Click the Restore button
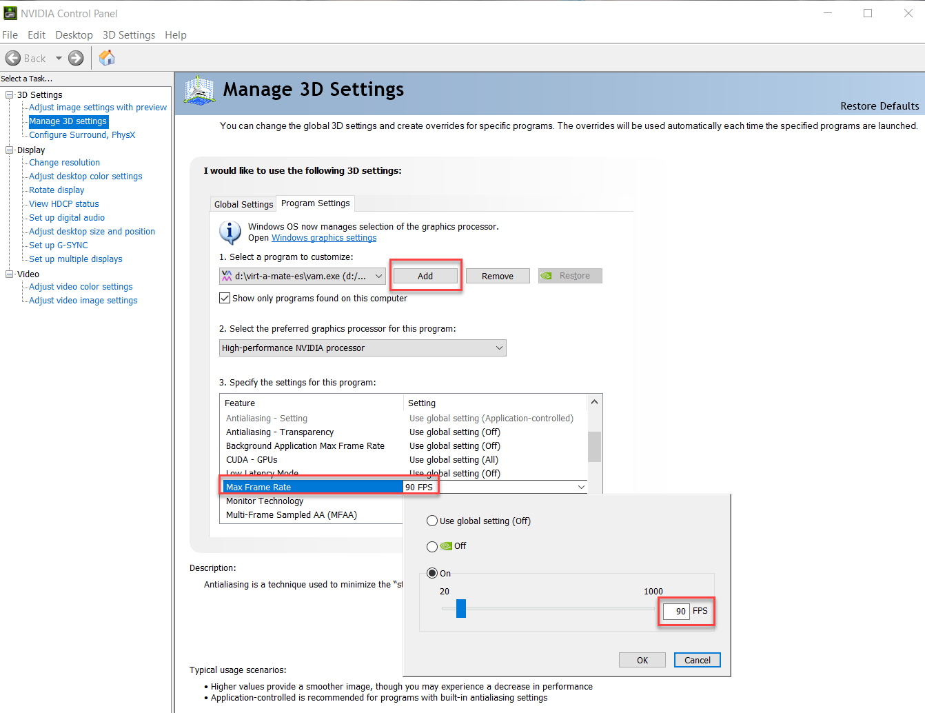This screenshot has width=925, height=713. coord(570,276)
